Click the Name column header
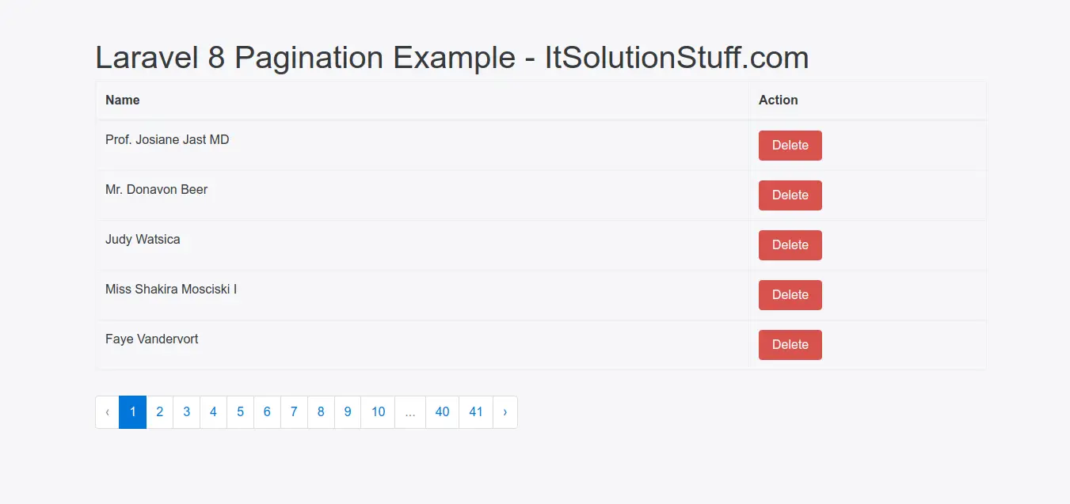1070x504 pixels. click(x=123, y=100)
